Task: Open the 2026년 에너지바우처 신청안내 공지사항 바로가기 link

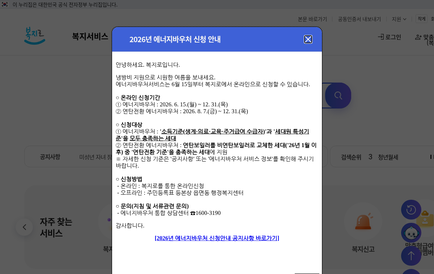Action: [217, 238]
